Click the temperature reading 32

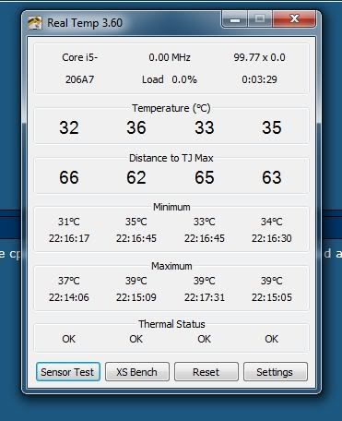tap(69, 127)
